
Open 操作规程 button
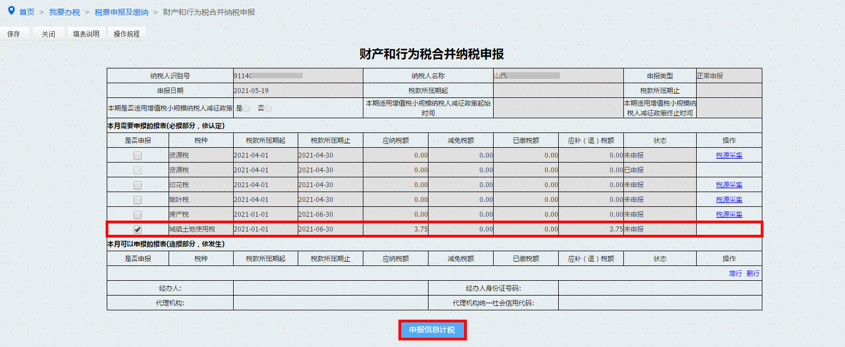point(127,34)
